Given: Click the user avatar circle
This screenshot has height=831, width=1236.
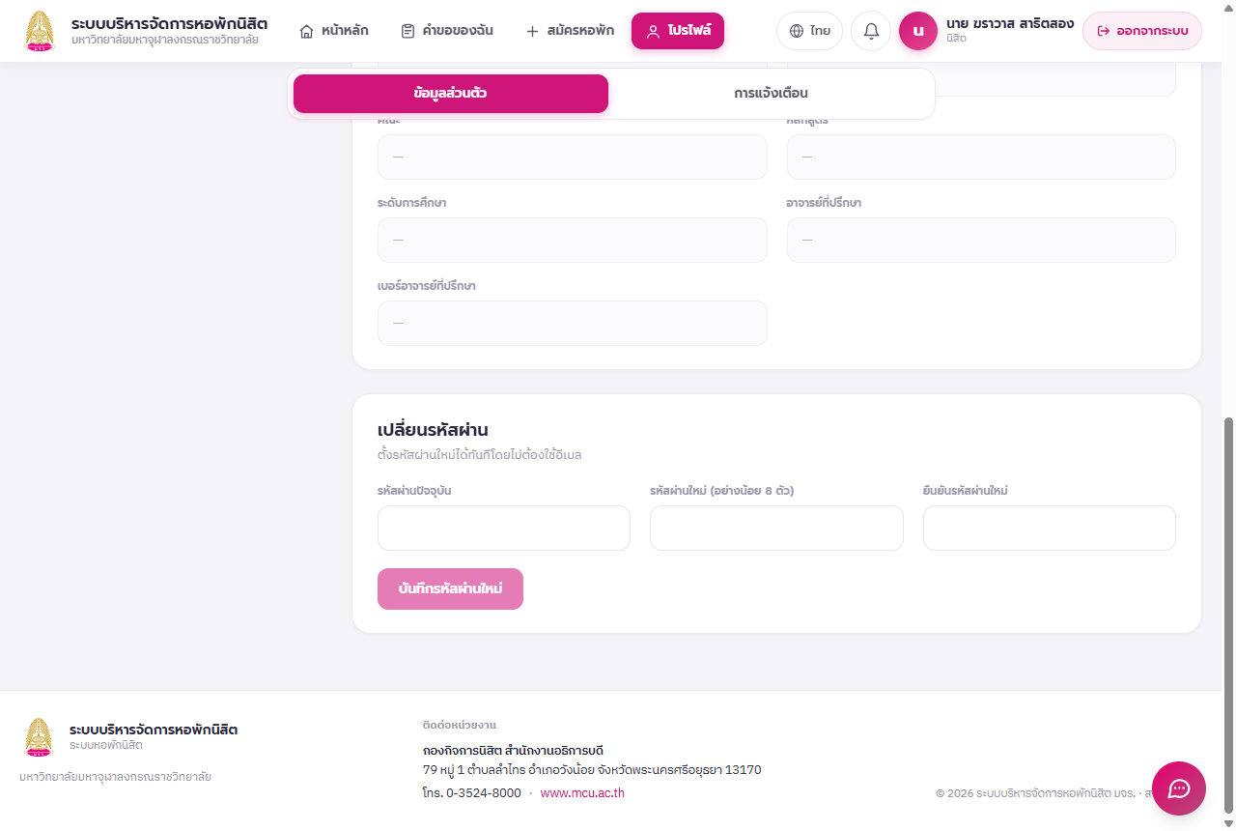Looking at the screenshot, I should click(x=918, y=31).
